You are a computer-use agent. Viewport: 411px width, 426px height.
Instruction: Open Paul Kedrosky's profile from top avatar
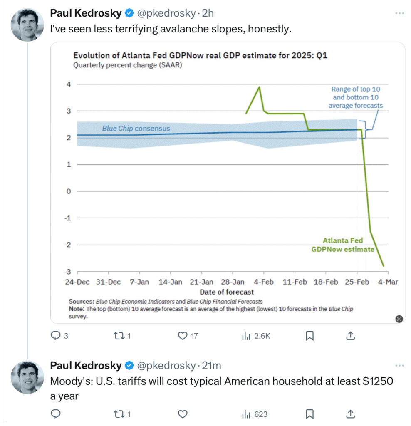(x=27, y=24)
